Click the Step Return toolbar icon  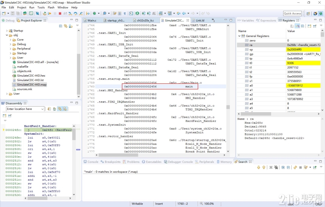point(81,13)
